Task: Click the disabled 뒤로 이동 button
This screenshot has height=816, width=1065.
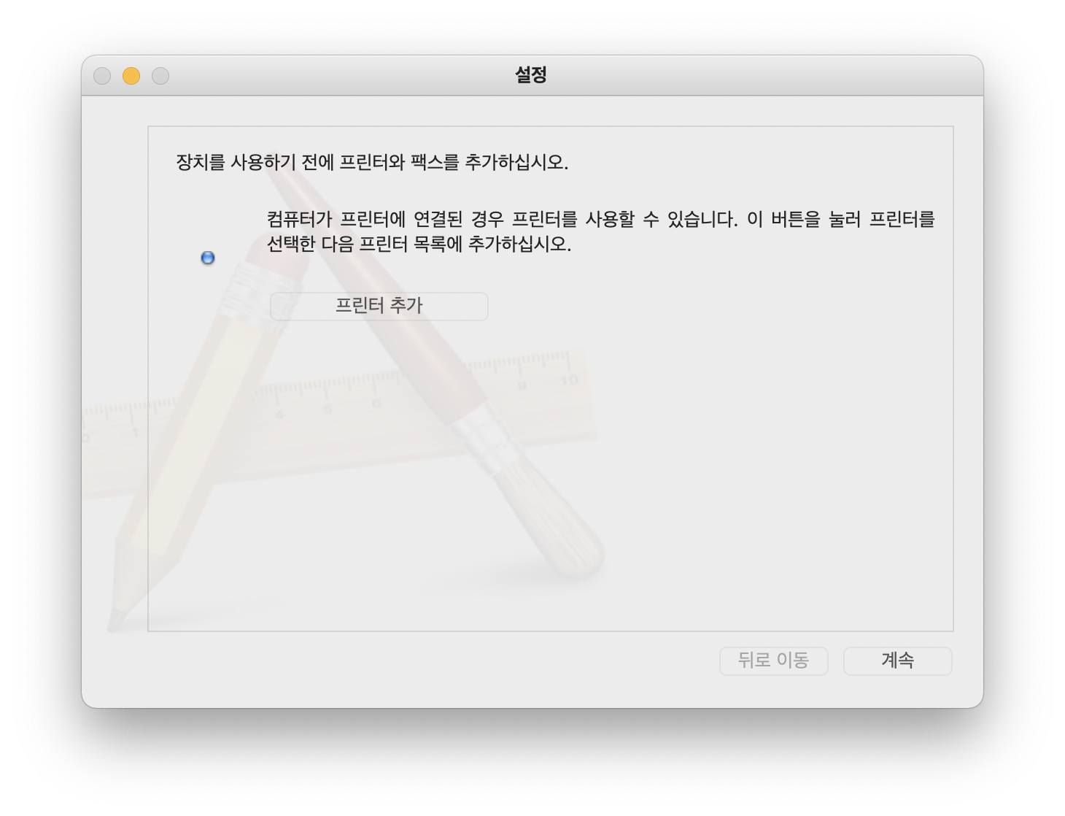Action: (773, 661)
